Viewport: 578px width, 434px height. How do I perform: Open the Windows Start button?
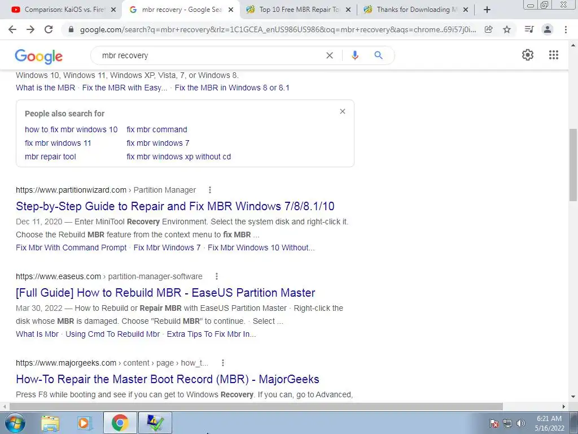click(x=15, y=423)
